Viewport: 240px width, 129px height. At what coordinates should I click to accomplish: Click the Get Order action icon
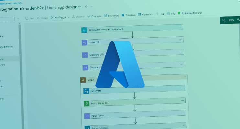click(x=86, y=91)
